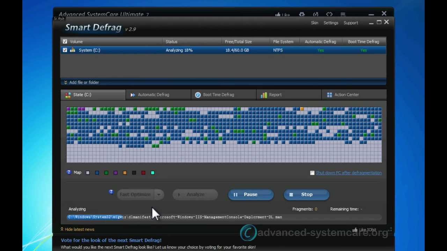
Task: Click the cyan legend swatch
Action: click(153, 173)
